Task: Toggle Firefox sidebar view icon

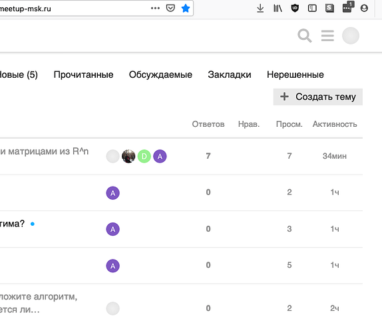Action: click(x=312, y=8)
